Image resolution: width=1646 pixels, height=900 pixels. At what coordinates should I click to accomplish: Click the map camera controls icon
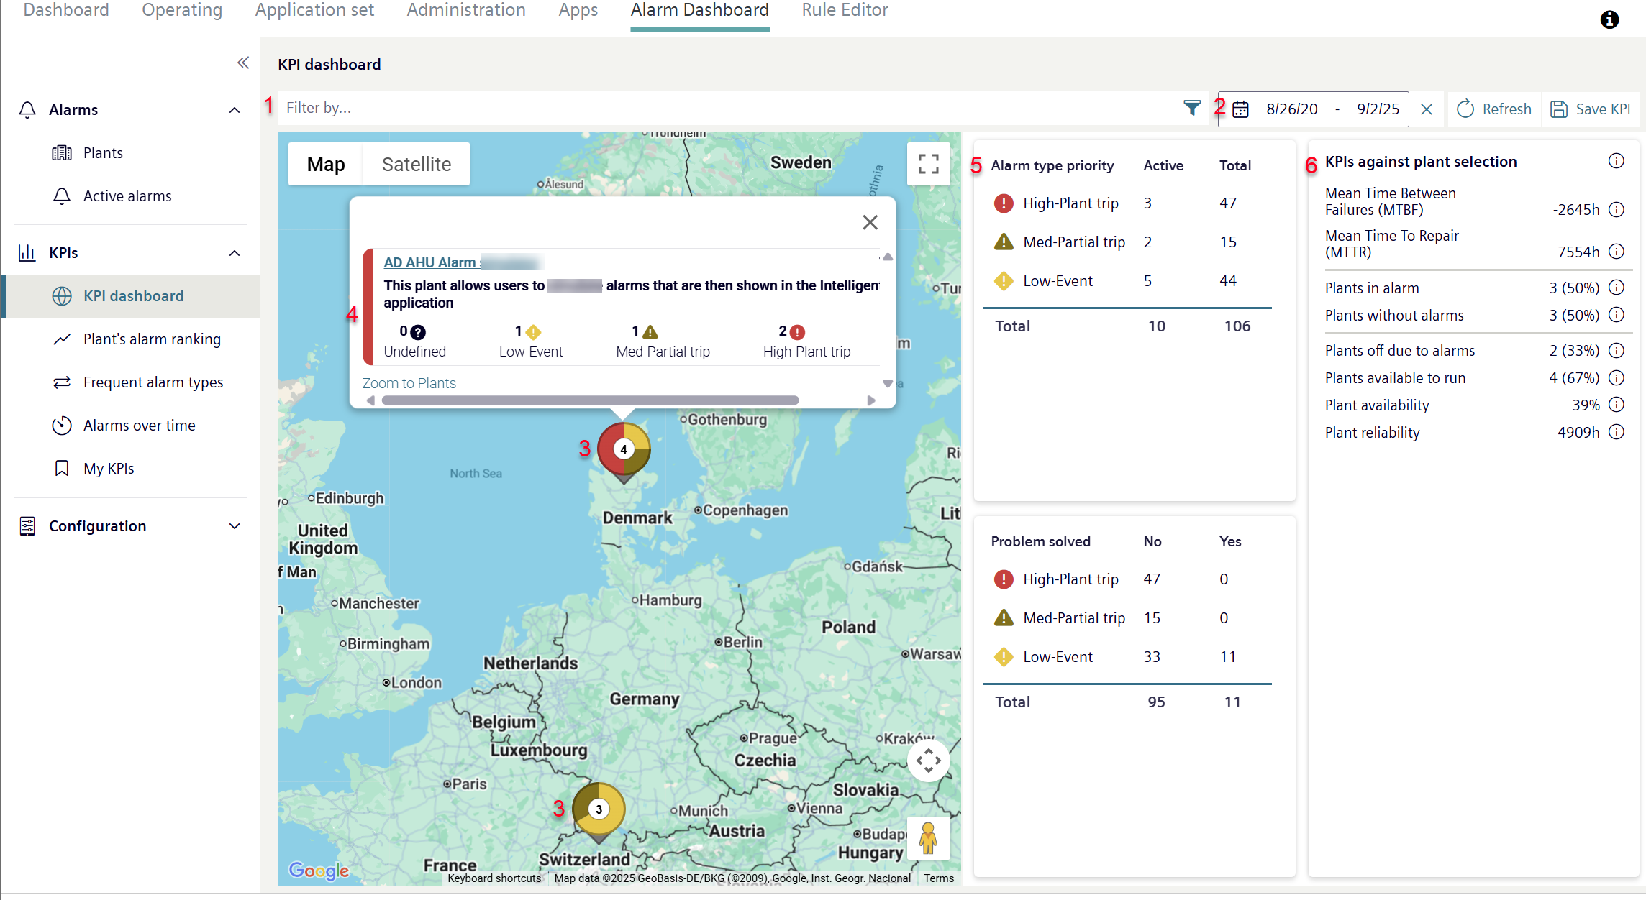pos(928,760)
